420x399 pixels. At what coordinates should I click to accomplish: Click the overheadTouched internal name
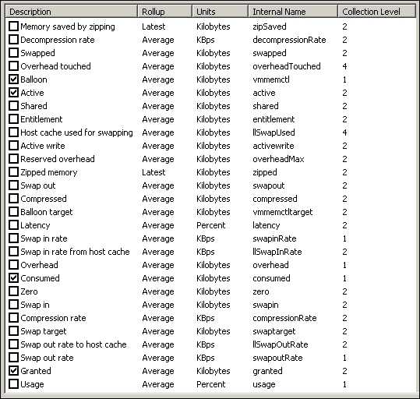click(x=287, y=66)
